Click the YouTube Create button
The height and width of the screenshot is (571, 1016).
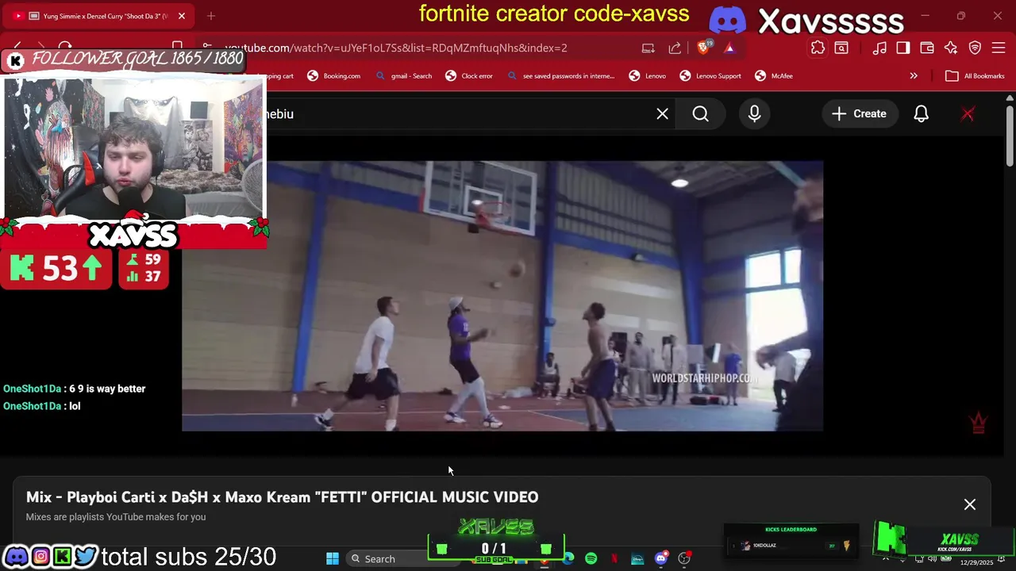859,114
